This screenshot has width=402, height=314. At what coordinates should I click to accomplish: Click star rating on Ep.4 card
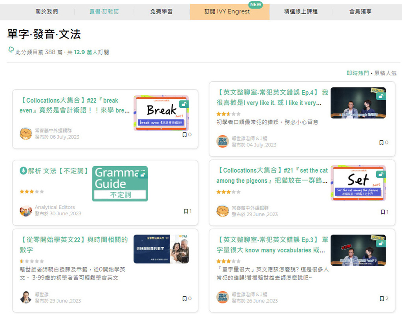click(x=228, y=114)
